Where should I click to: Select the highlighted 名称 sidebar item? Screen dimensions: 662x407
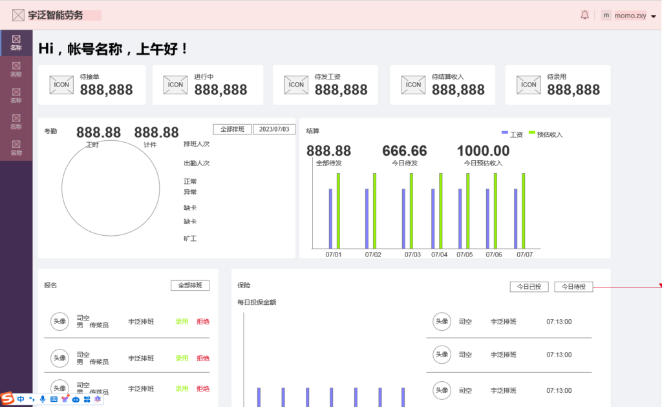click(16, 43)
